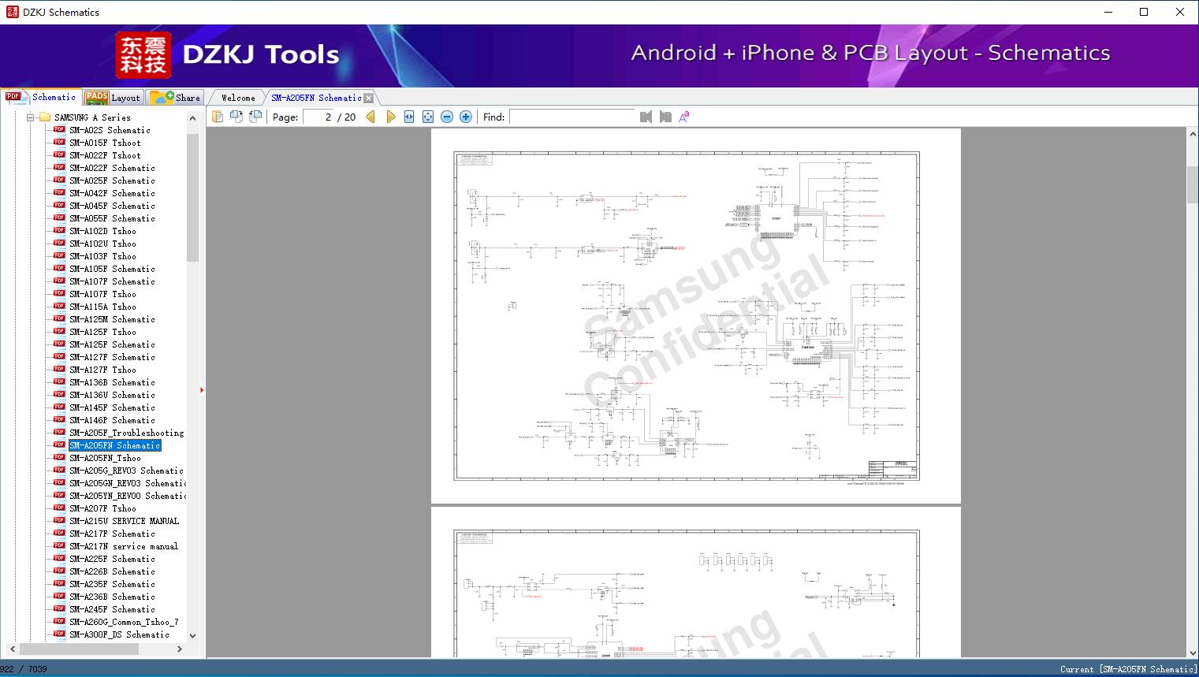This screenshot has height=677, width=1199.
Task: Open SM-A025F Schematic entry
Action: [112, 180]
